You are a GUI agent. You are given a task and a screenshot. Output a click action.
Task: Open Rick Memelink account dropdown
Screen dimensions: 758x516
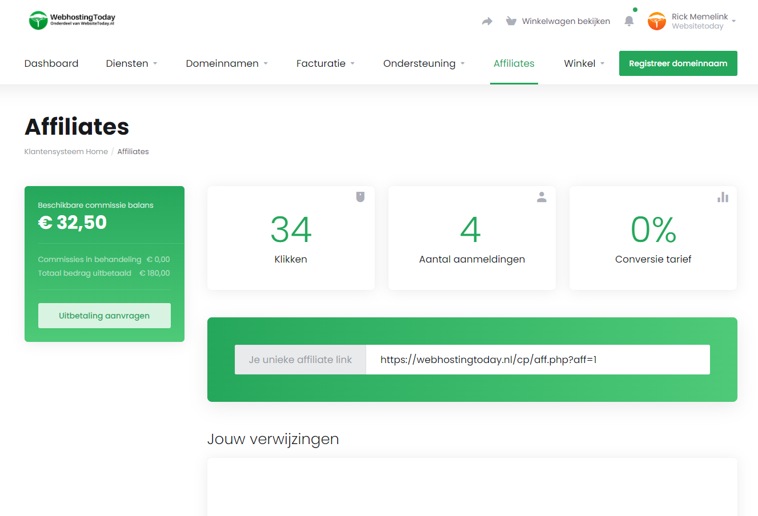703,21
